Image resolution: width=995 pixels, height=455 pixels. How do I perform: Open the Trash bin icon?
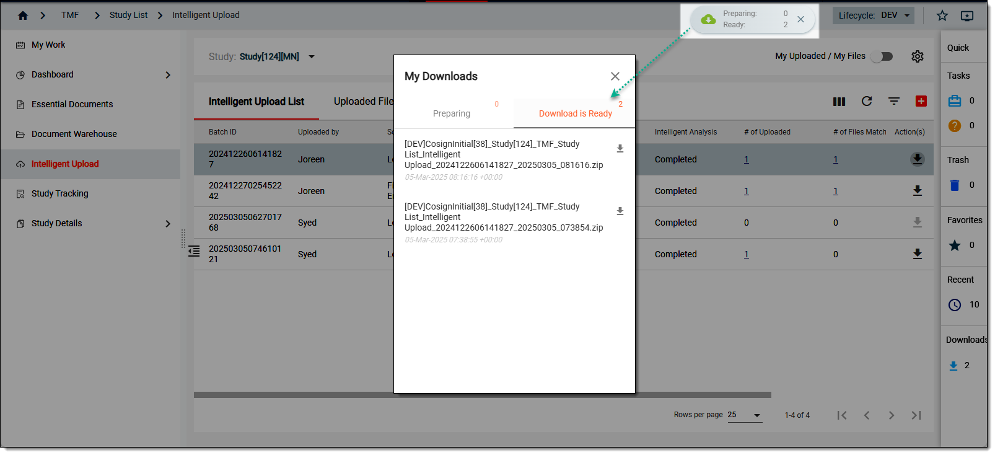coord(955,185)
